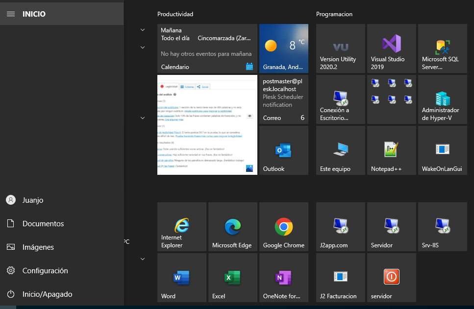474x309 pixels.
Task: Open the Calendario live tile
Action: click(207, 48)
